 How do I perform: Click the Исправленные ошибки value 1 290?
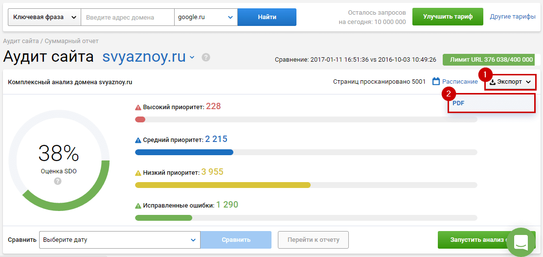[227, 205]
